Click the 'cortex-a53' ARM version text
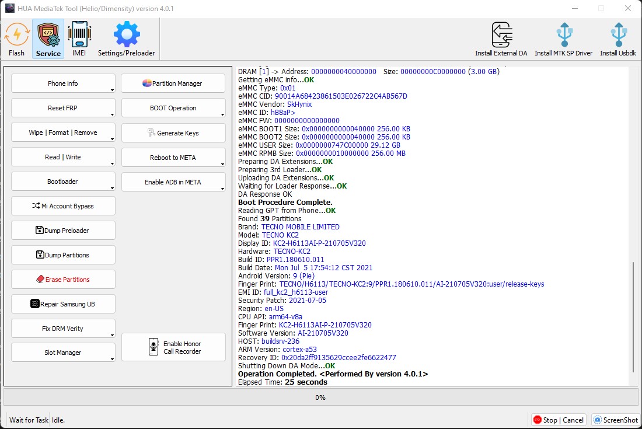Viewport: 642px width, 429px height. pos(300,349)
